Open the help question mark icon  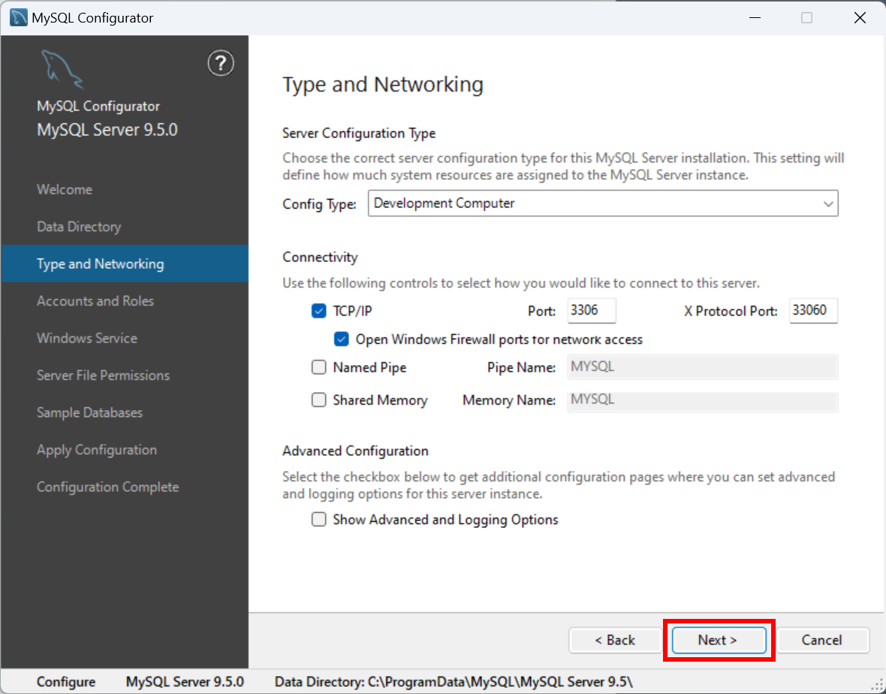tap(220, 63)
